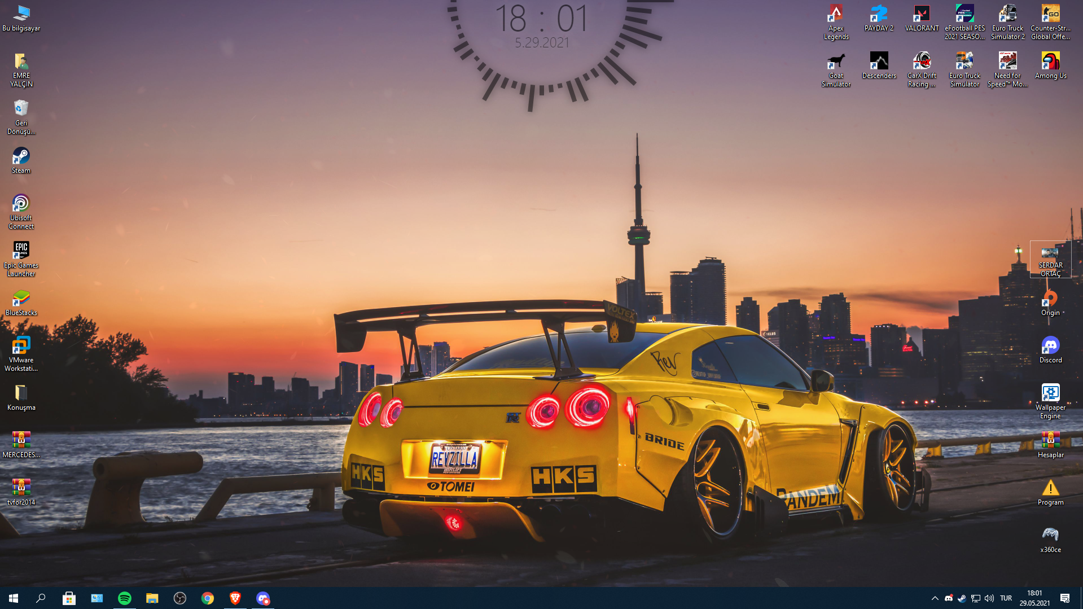Click Show desktop strip at taskbar end

[x=1081, y=598]
